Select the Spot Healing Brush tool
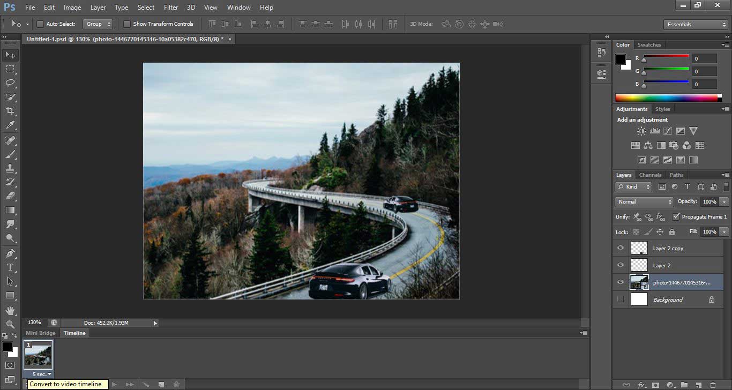Viewport: 732px width, 390px height. 10,140
